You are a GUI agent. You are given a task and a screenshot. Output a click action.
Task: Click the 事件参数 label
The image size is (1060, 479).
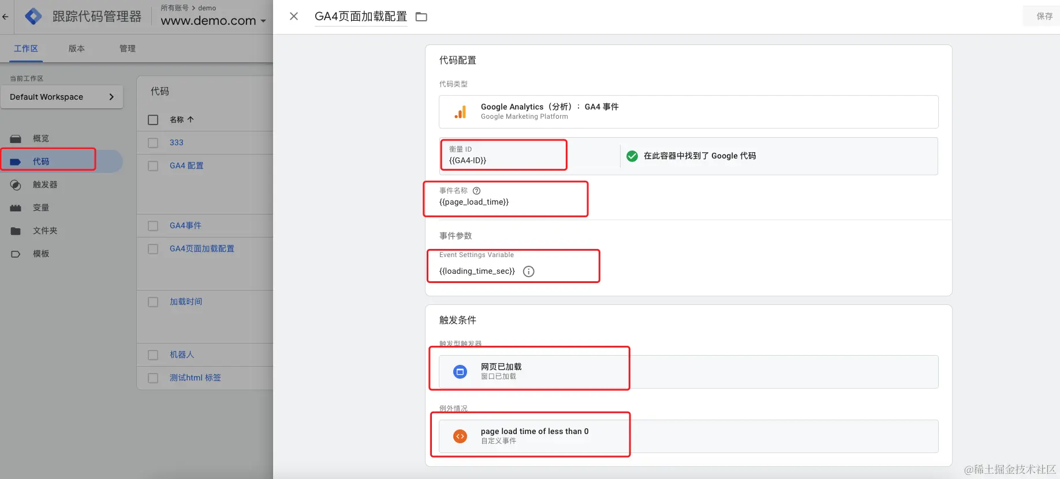click(x=456, y=236)
